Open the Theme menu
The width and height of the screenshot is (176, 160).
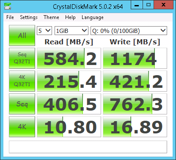point(51,17)
